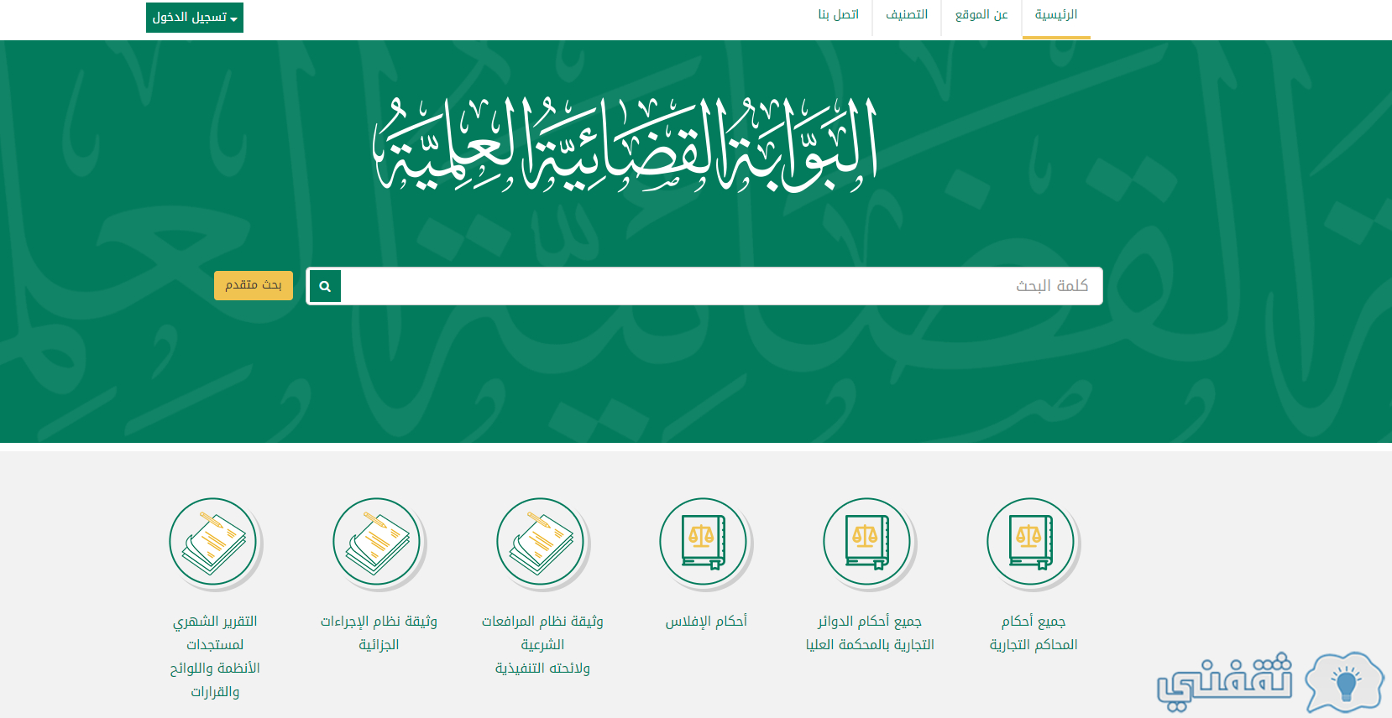Open التقرير الشهري لمستجدات الأنظمة link
The width and height of the screenshot is (1392, 718).
[x=215, y=657]
